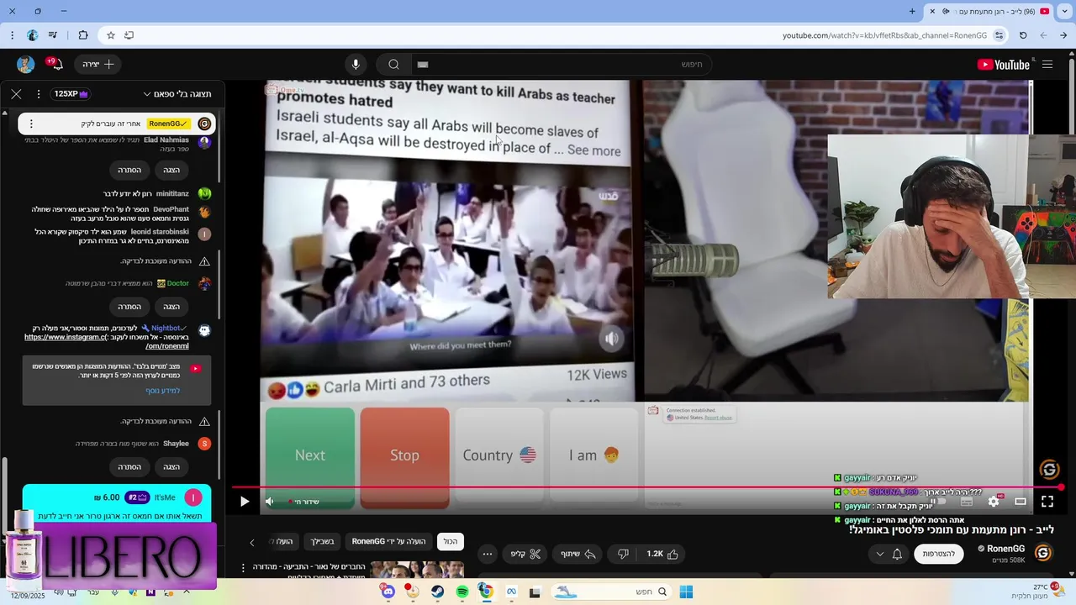Image resolution: width=1076 pixels, height=605 pixels.
Task: Toggle subtitles in player
Action: pyautogui.click(x=967, y=502)
